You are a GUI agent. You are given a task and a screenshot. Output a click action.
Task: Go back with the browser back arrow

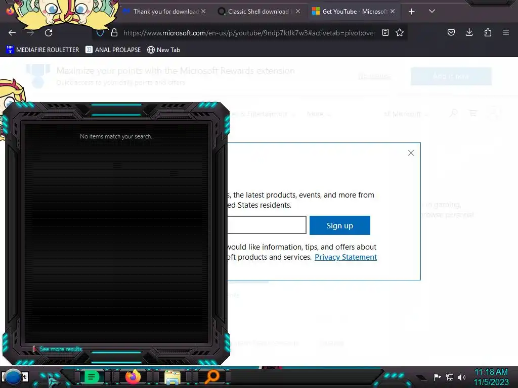(x=12, y=33)
